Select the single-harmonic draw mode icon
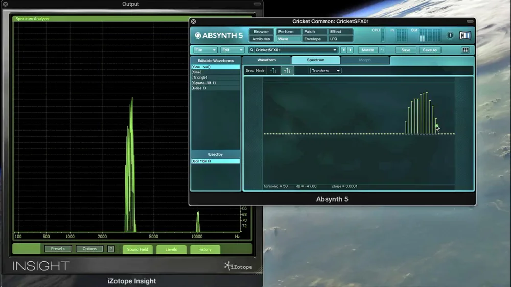Viewport: 511px width, 287px height. click(x=273, y=71)
